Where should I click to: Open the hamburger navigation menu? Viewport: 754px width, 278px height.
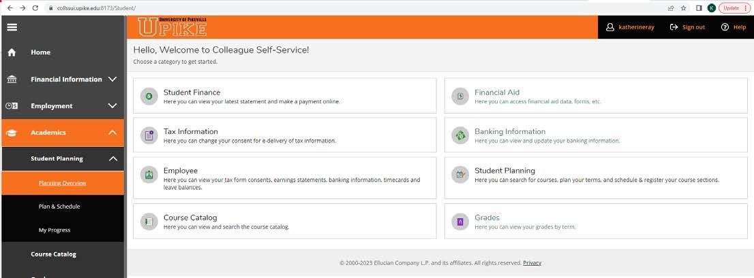(x=12, y=27)
